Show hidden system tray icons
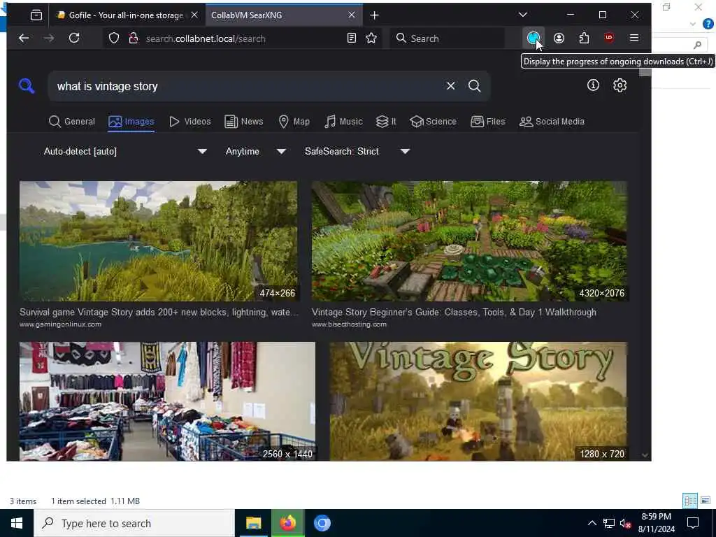Viewport: 716px width, 537px height. [x=592, y=523]
